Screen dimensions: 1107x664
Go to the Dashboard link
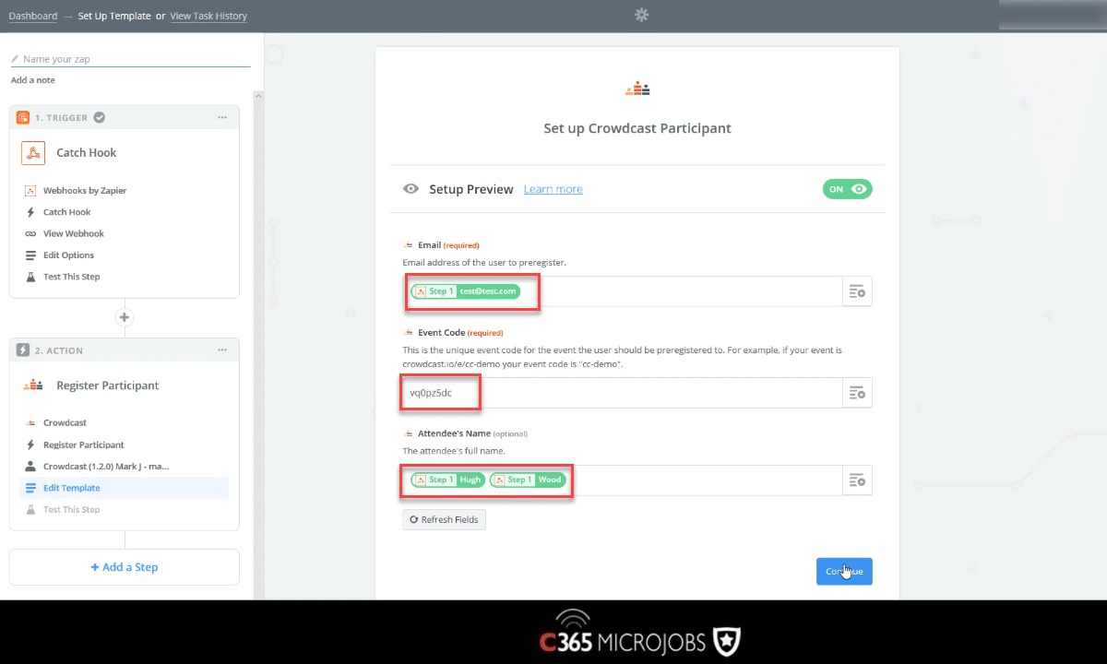33,16
